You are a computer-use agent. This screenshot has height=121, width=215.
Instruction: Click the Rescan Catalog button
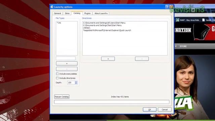(62, 97)
